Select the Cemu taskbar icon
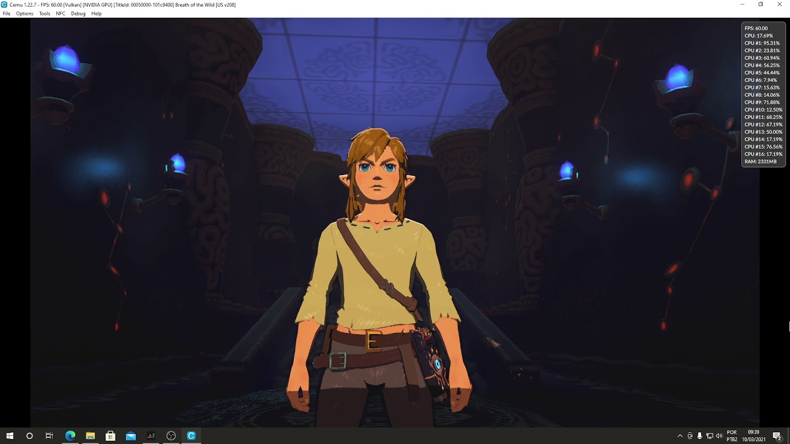This screenshot has height=444, width=790. 191,436
